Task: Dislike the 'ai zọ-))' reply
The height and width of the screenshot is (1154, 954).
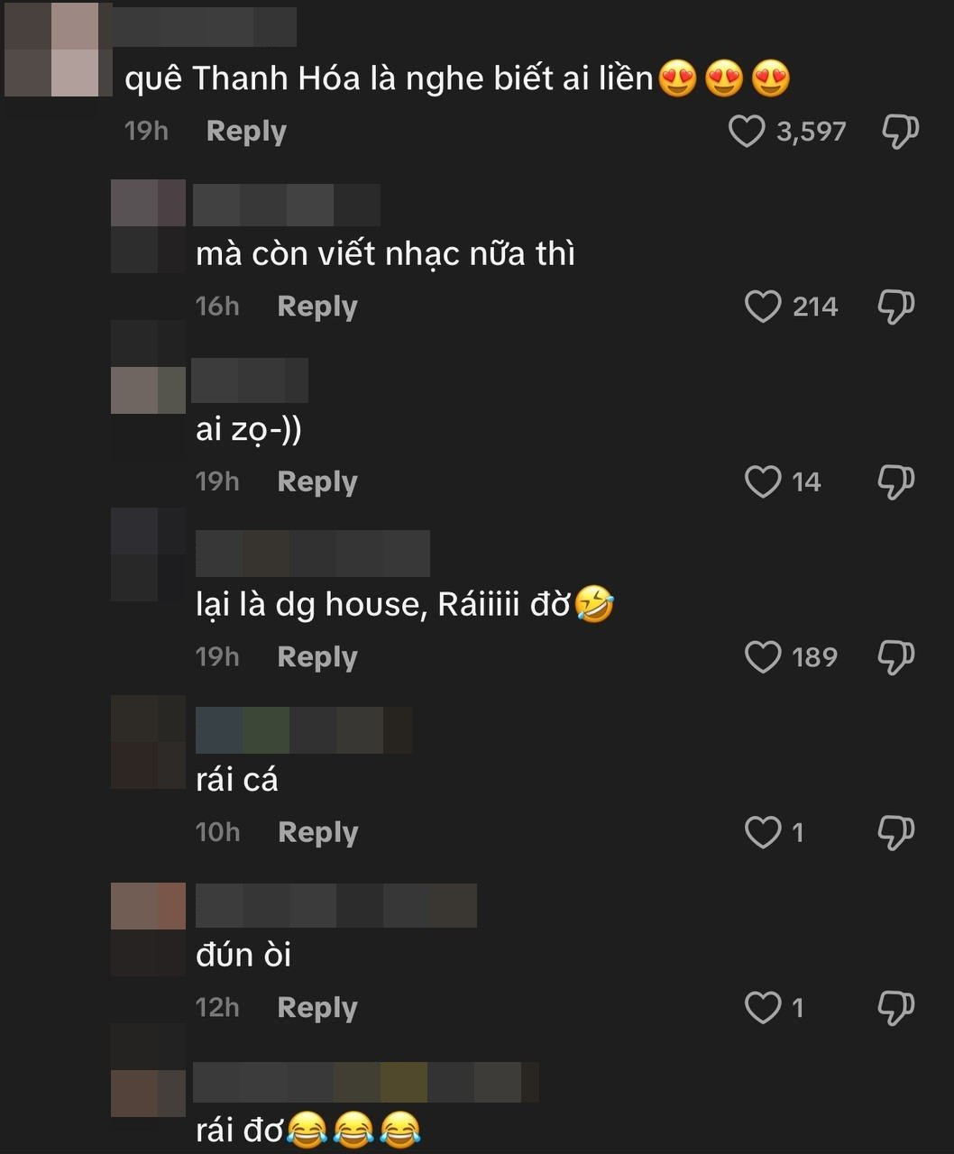Action: (896, 481)
